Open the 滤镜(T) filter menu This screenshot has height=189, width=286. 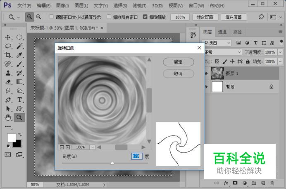tap(140, 6)
